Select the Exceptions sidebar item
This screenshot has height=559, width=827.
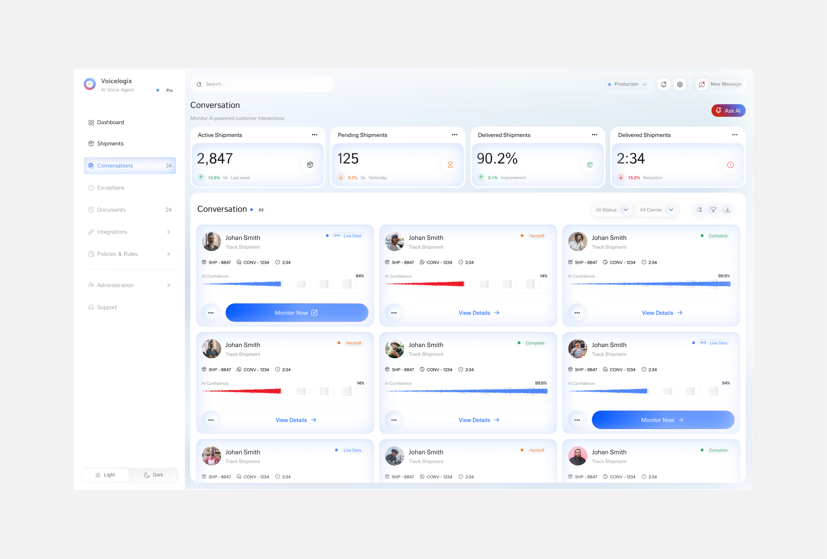tap(111, 188)
